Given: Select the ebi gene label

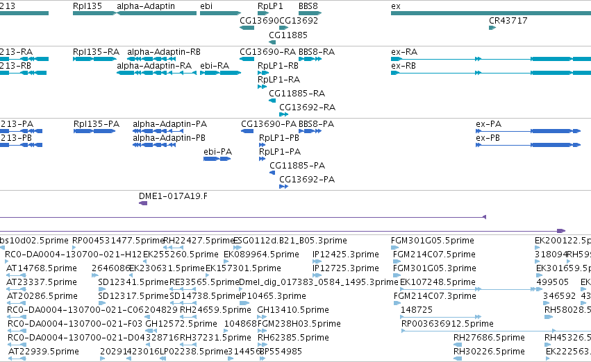Looking at the screenshot, I should click(x=206, y=6).
